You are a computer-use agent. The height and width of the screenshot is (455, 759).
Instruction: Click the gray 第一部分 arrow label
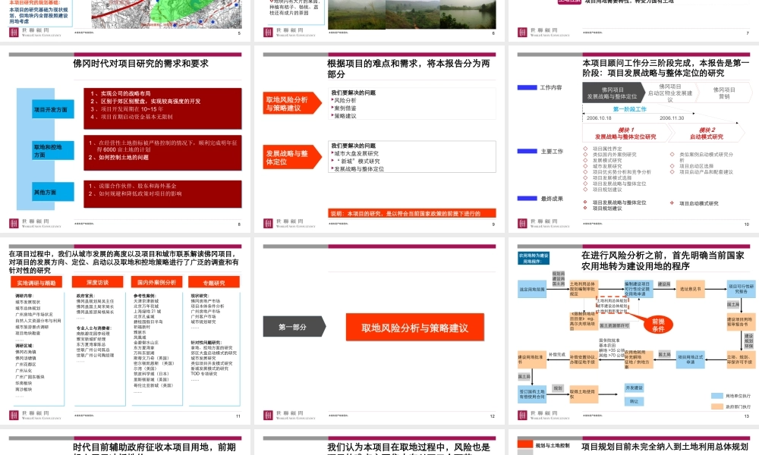294,327
